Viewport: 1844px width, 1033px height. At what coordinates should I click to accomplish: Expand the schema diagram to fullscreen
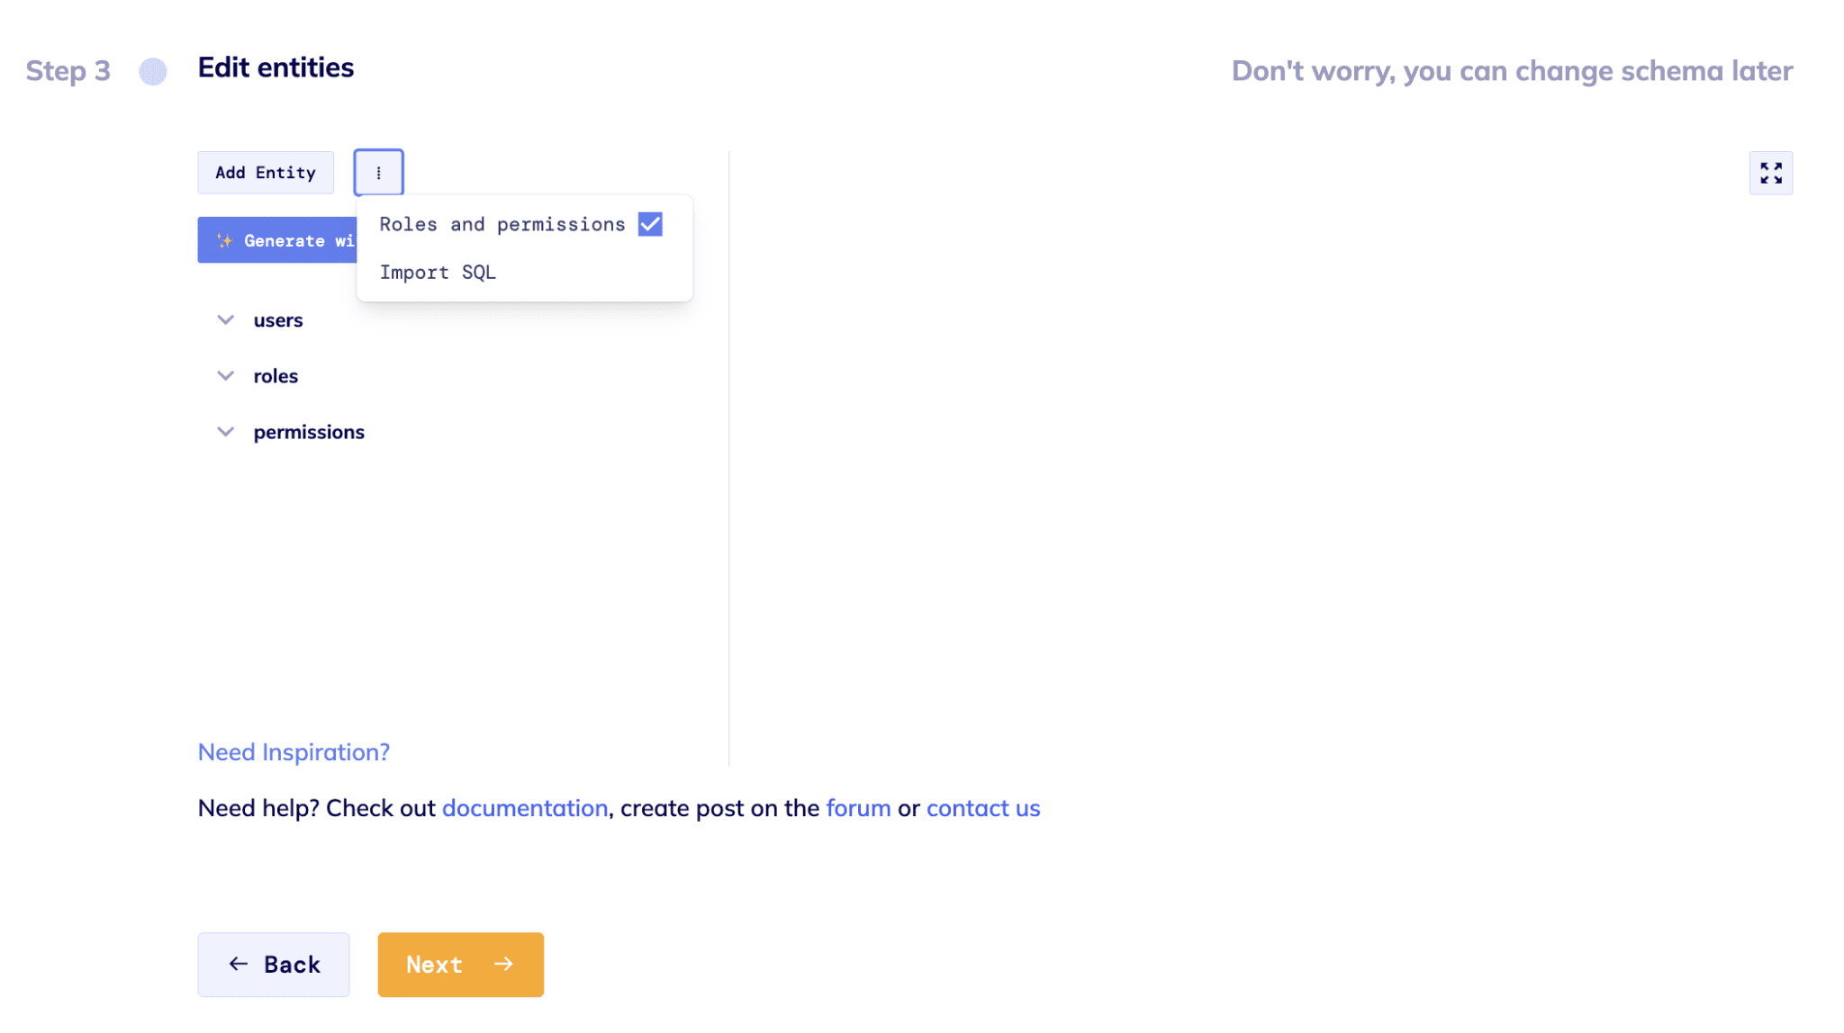click(1770, 172)
